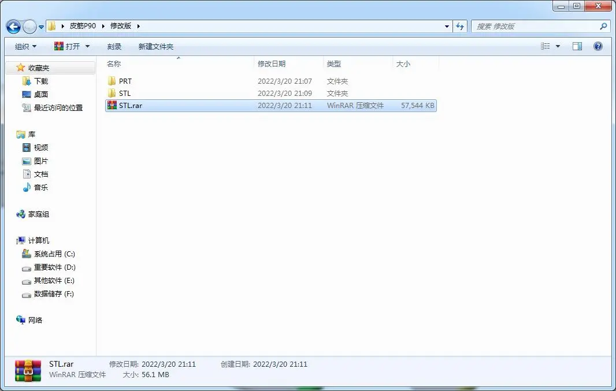Open the 组织 dropdown menu
616x391 pixels.
25,46
